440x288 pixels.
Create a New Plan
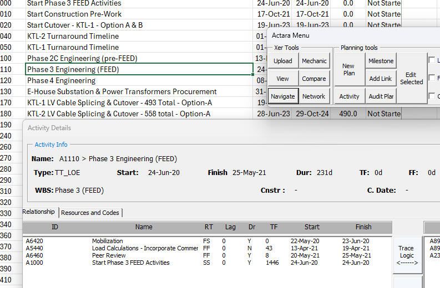click(348, 69)
